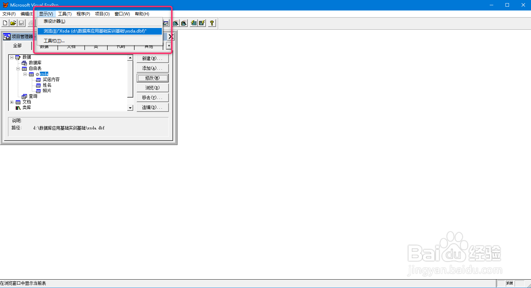531x288 pixels.
Task: Click the Open file folder icon
Action: [13, 23]
